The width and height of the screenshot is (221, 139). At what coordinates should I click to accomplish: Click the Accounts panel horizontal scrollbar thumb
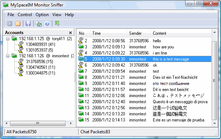(38, 123)
